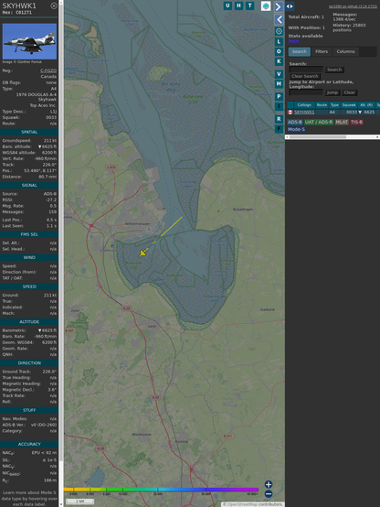380x507 pixels.
Task: Toggle the K button on map sidebar
Action: [279, 61]
